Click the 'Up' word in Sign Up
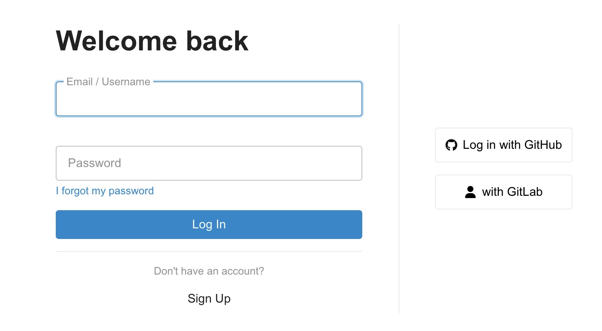The height and width of the screenshot is (331, 602). (223, 298)
